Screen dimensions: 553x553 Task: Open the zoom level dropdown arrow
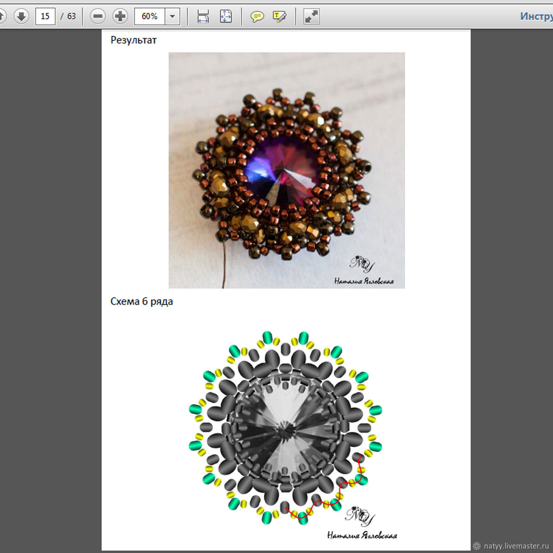click(172, 16)
